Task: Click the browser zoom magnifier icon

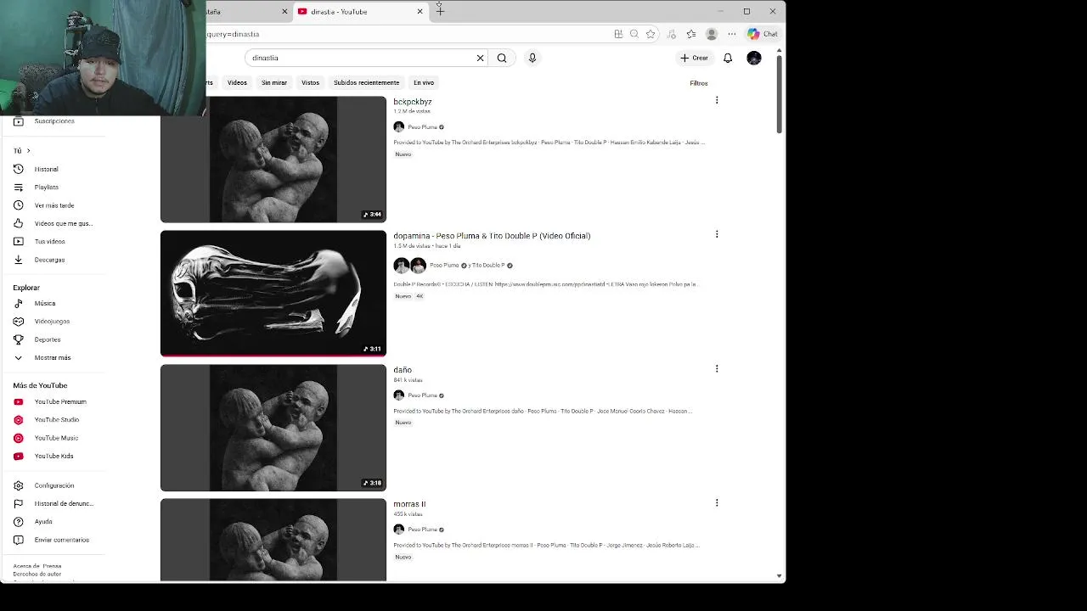Action: point(634,34)
